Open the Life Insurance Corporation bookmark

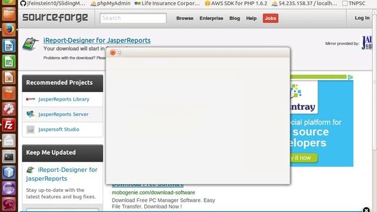point(167,4)
